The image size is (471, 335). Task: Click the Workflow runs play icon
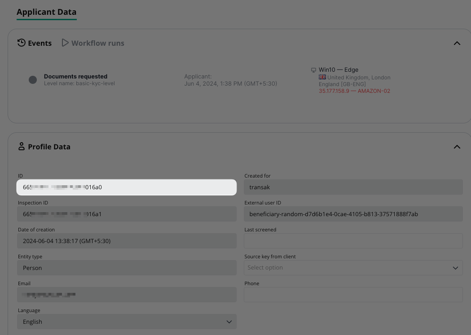pyautogui.click(x=65, y=43)
